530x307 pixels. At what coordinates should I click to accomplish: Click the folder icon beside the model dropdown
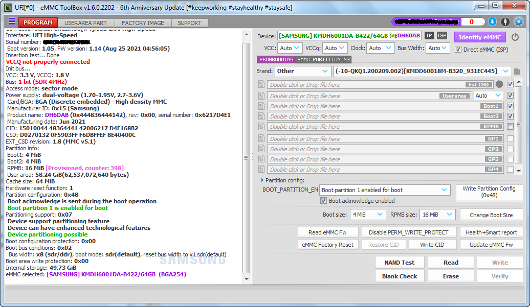coord(517,72)
